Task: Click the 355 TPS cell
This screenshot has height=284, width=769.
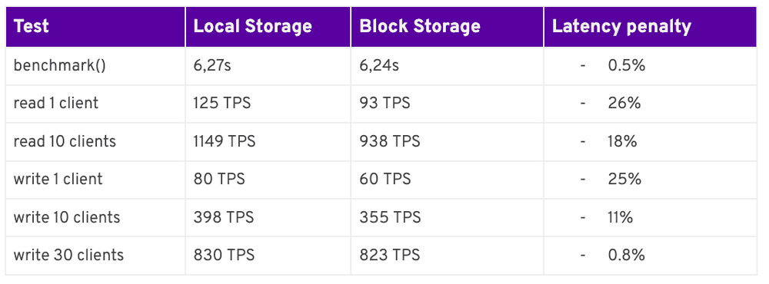Action: 390,217
